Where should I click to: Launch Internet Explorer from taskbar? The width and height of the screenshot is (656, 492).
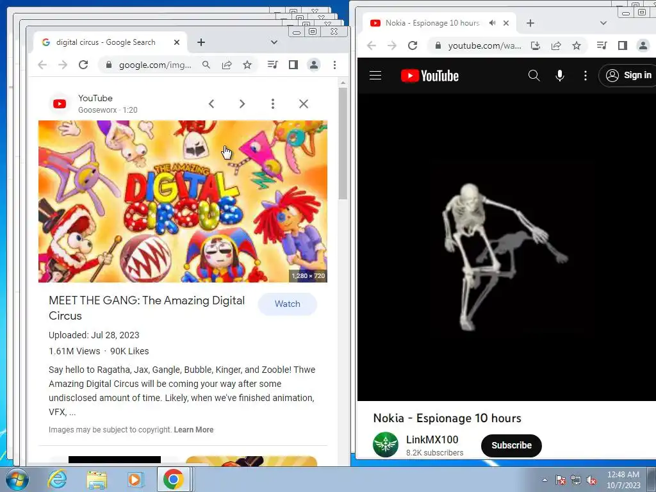(x=57, y=479)
